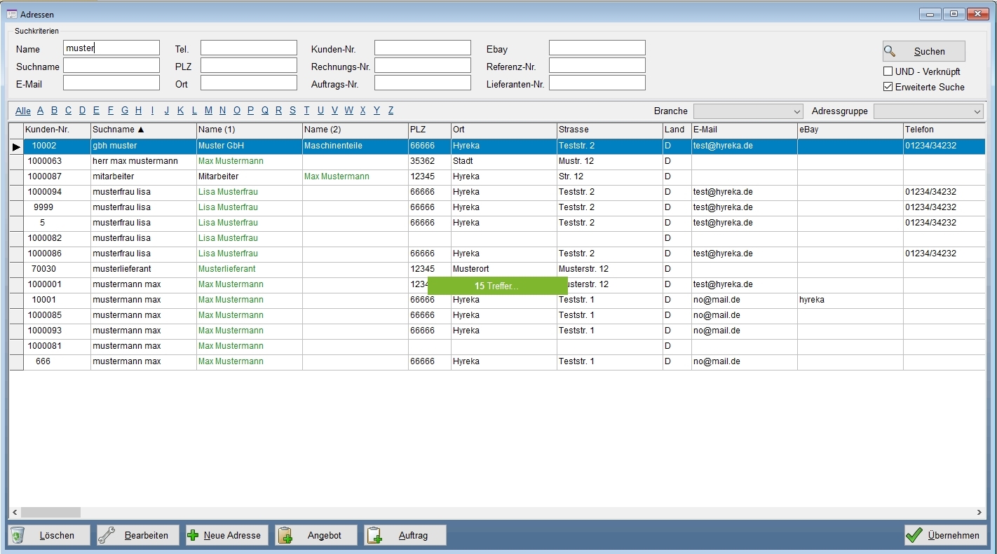Filter addresses by letter M

[x=208, y=111]
